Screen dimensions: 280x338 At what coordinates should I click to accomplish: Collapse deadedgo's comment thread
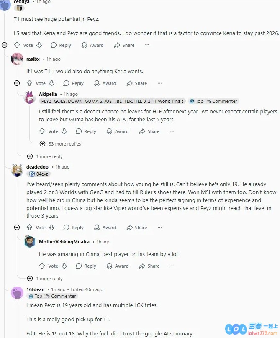click(17, 228)
